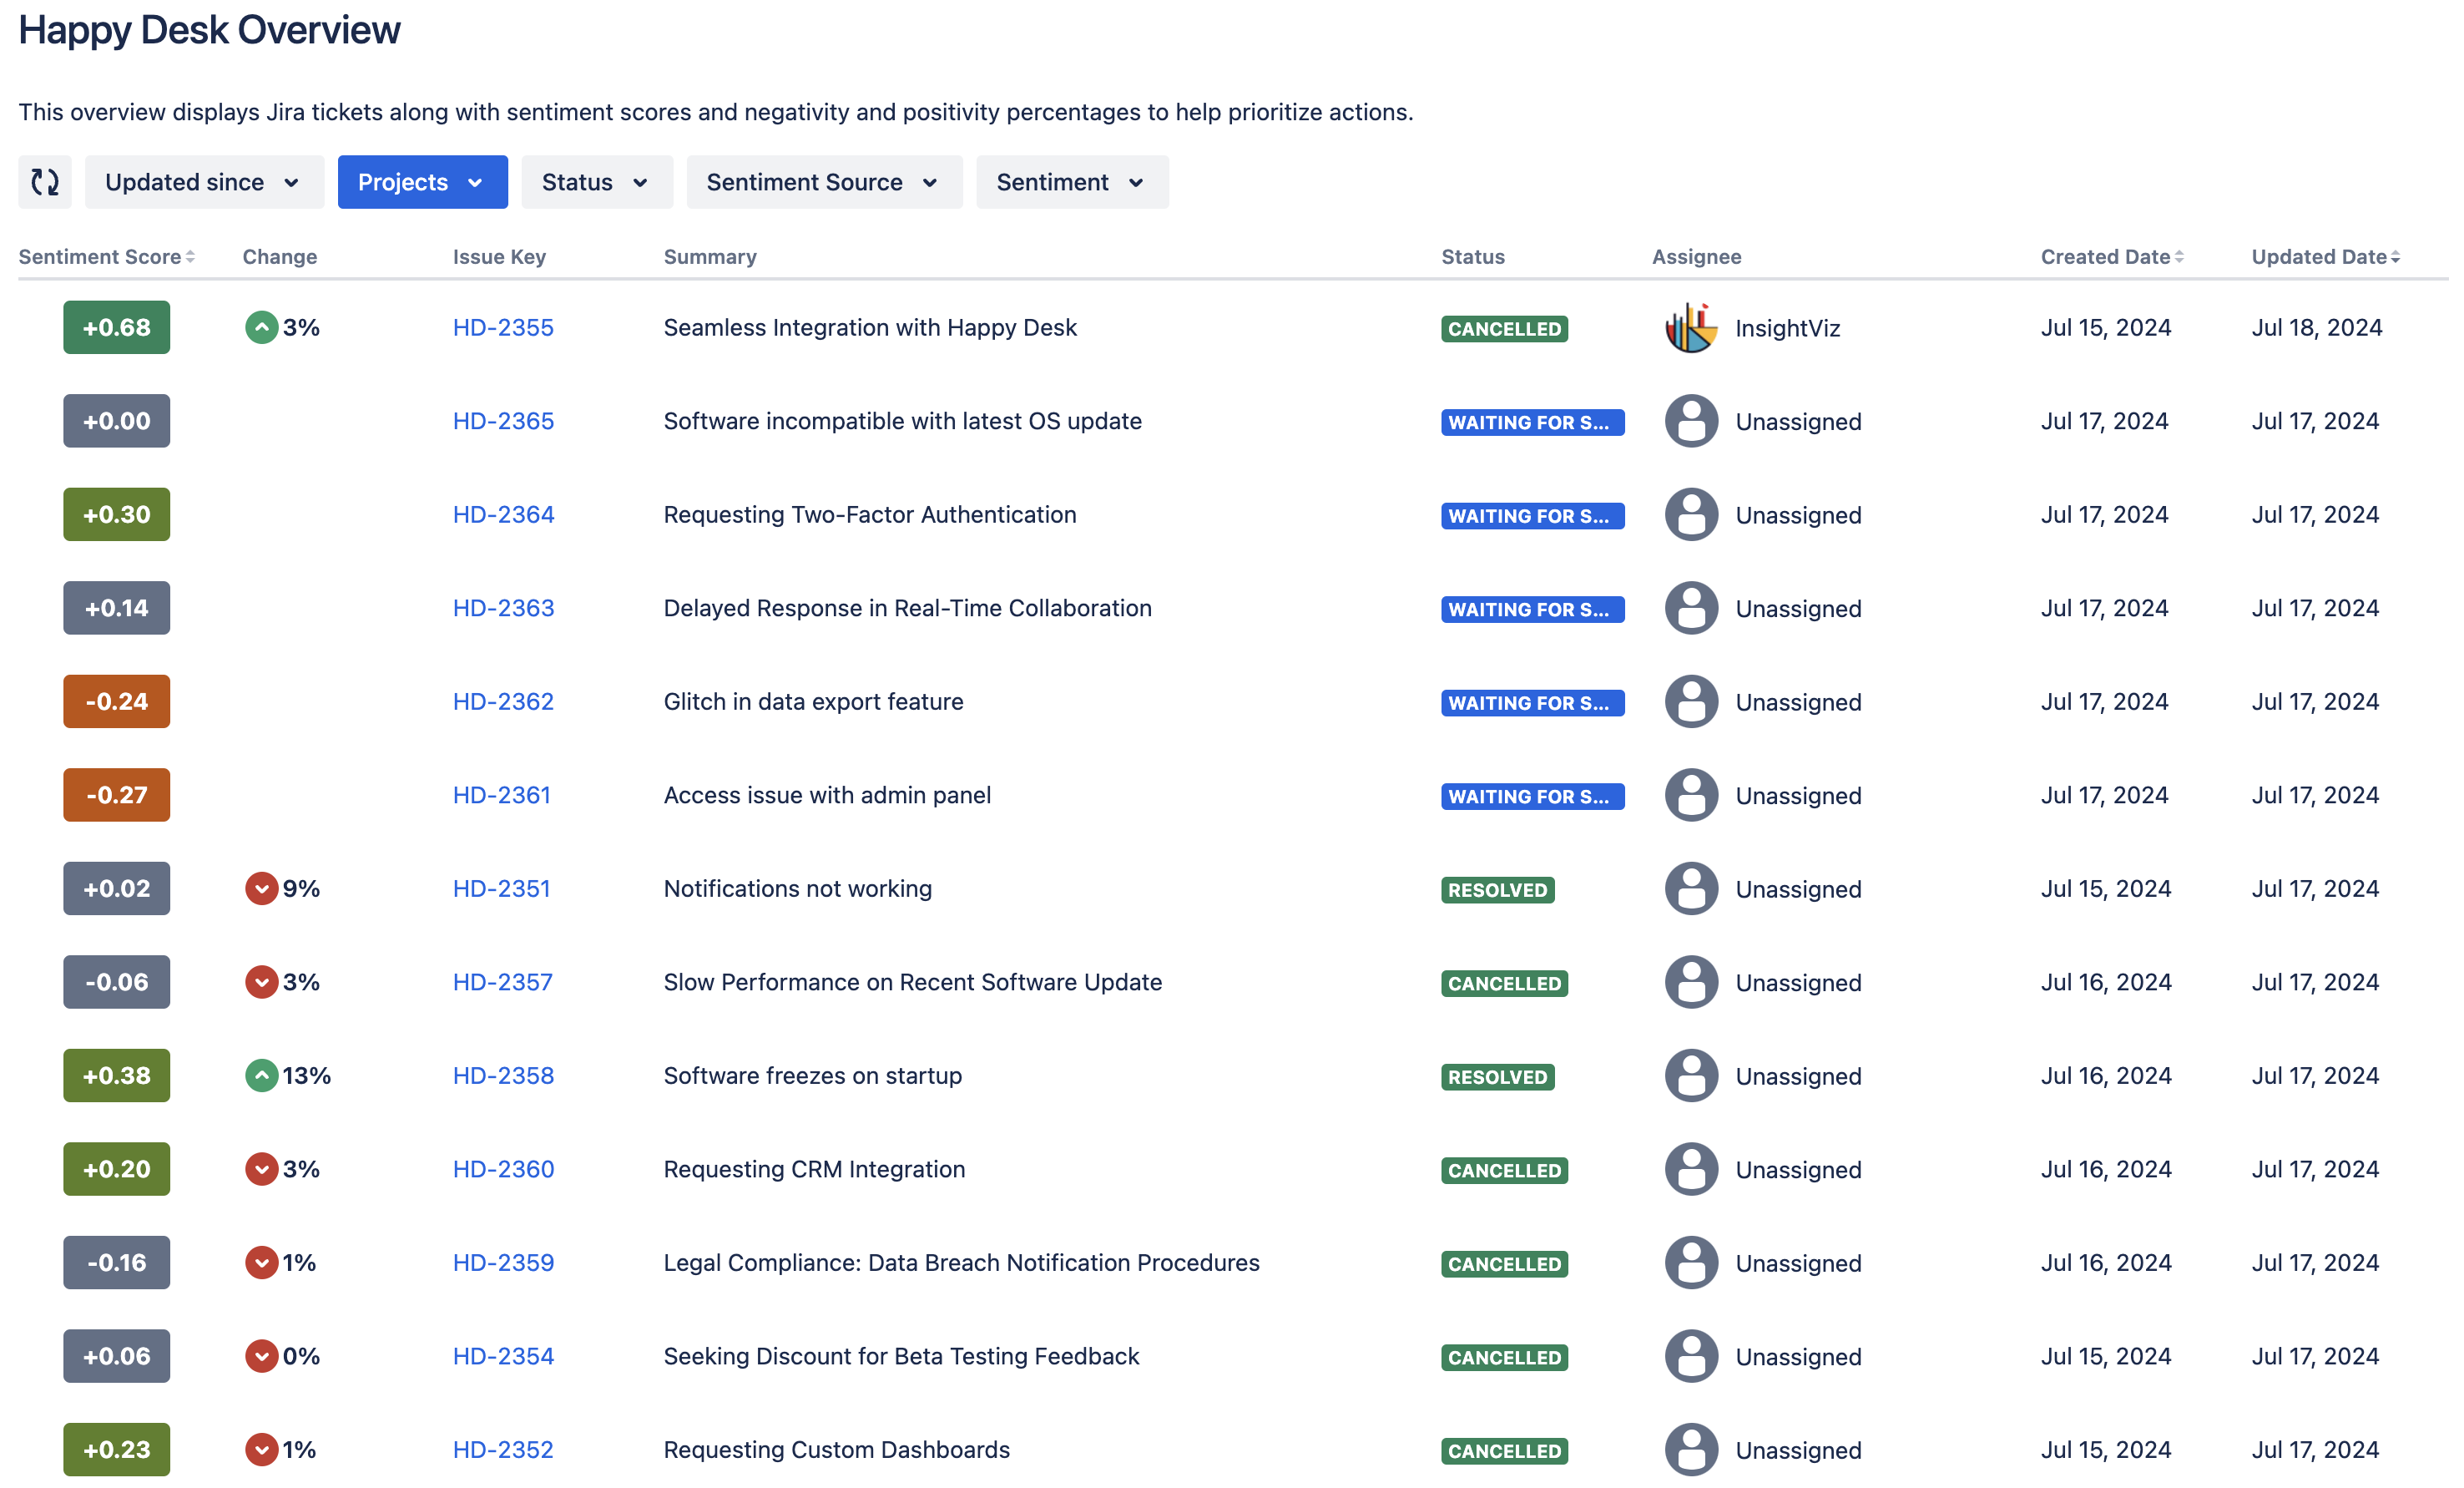Open the Sentiment filter dropdown

pyautogui.click(x=1071, y=182)
